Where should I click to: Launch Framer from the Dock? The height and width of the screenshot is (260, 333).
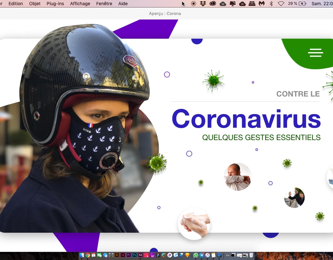pos(181,255)
